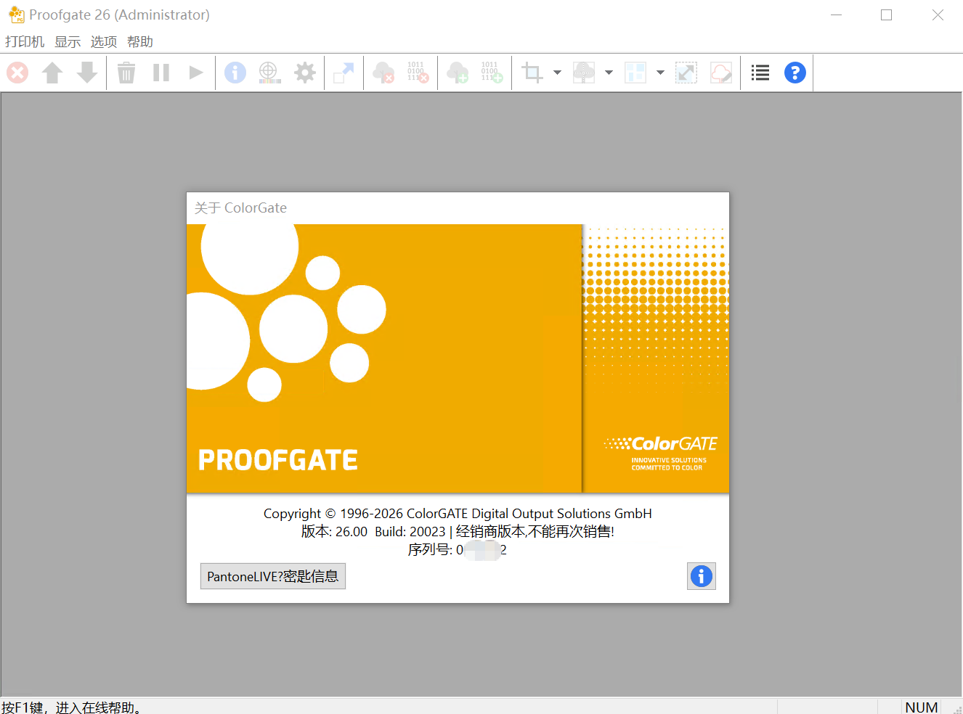
Task: Move job up with the up arrow icon
Action: (x=52, y=73)
